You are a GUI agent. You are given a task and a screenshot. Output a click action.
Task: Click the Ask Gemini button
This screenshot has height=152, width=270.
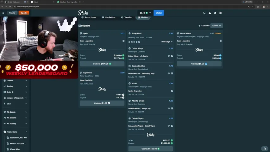[x=247, y=2]
